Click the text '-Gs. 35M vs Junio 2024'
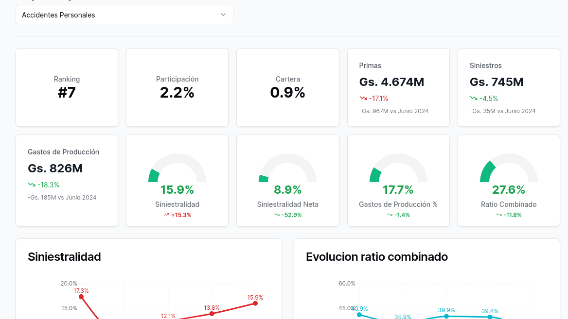Viewport: 568px width, 319px height. (x=503, y=111)
